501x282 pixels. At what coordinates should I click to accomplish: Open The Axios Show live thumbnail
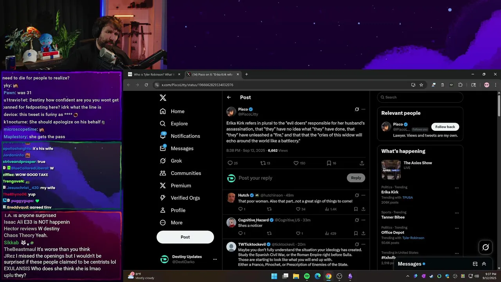click(391, 170)
